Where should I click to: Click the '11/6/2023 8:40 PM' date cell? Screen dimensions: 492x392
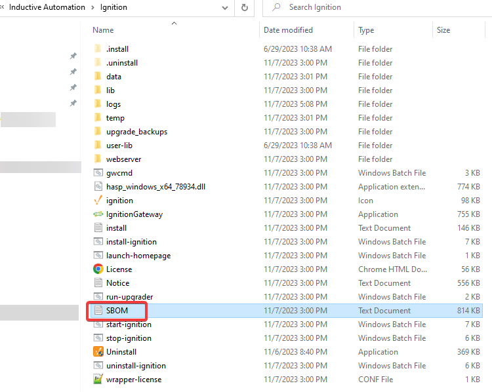295,352
